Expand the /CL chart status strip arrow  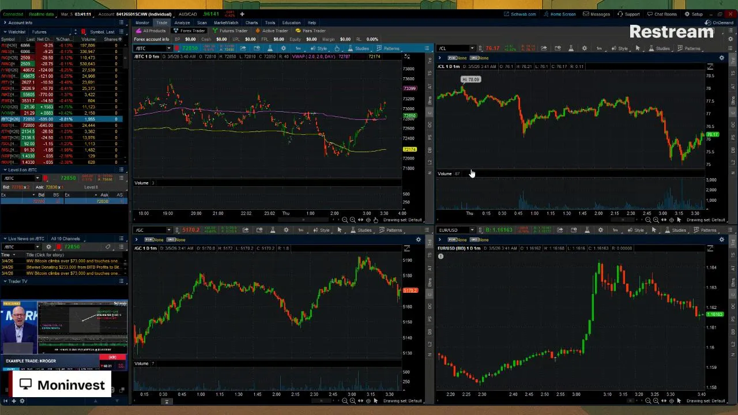pos(440,58)
